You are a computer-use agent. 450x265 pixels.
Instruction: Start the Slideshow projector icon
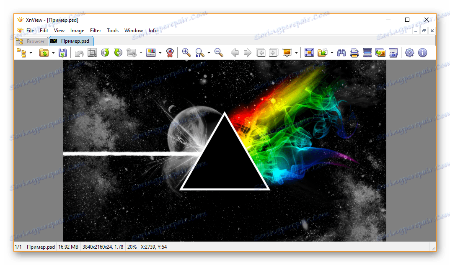click(287, 53)
